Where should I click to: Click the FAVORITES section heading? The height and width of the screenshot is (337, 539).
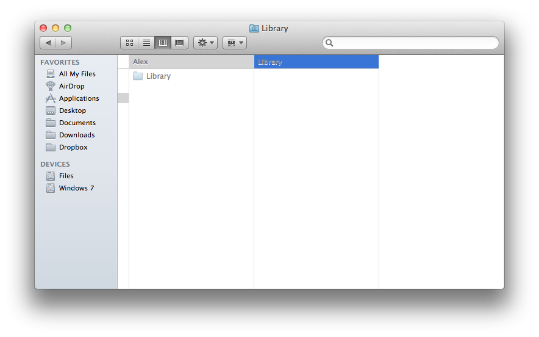(60, 62)
